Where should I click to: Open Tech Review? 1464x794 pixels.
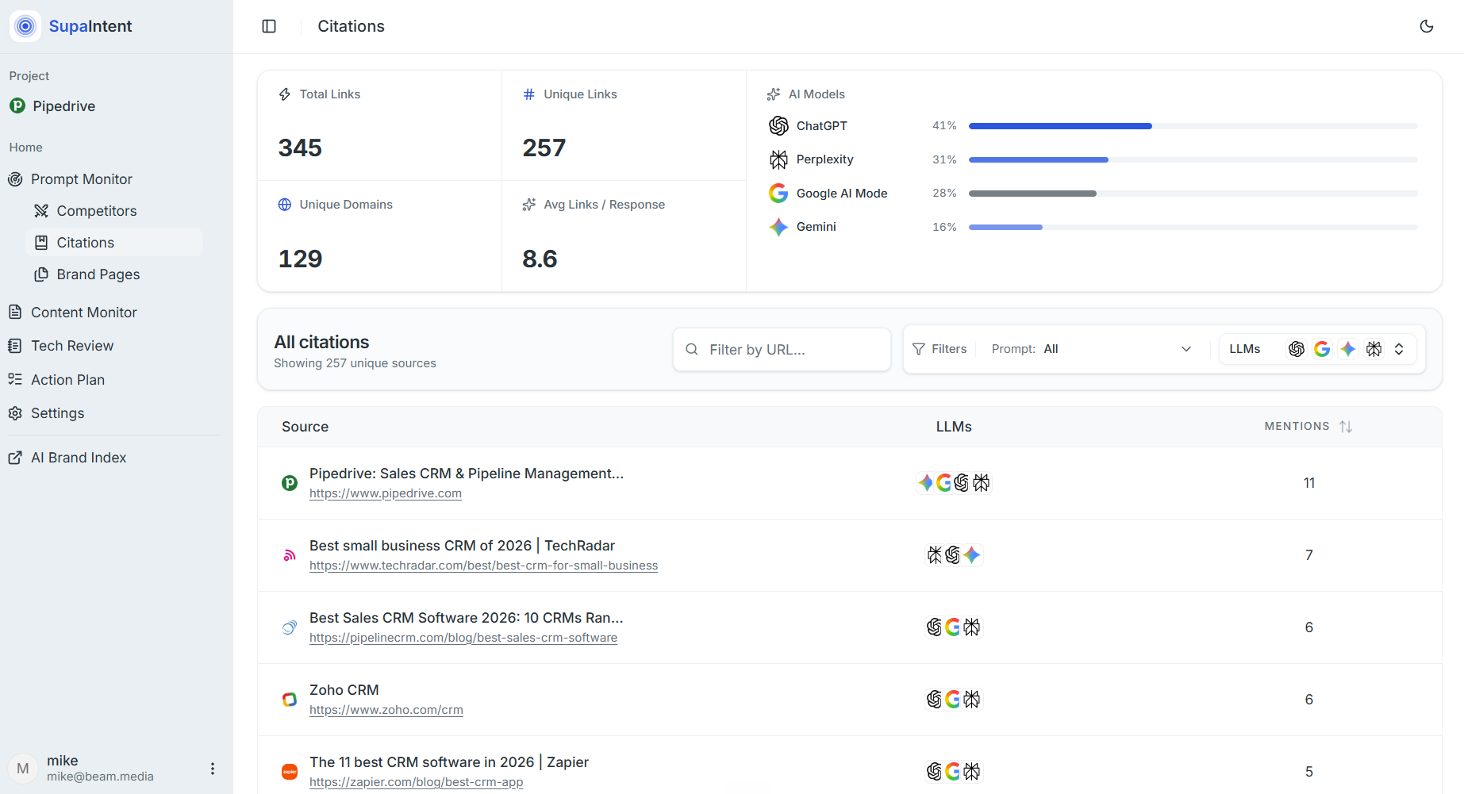click(72, 346)
